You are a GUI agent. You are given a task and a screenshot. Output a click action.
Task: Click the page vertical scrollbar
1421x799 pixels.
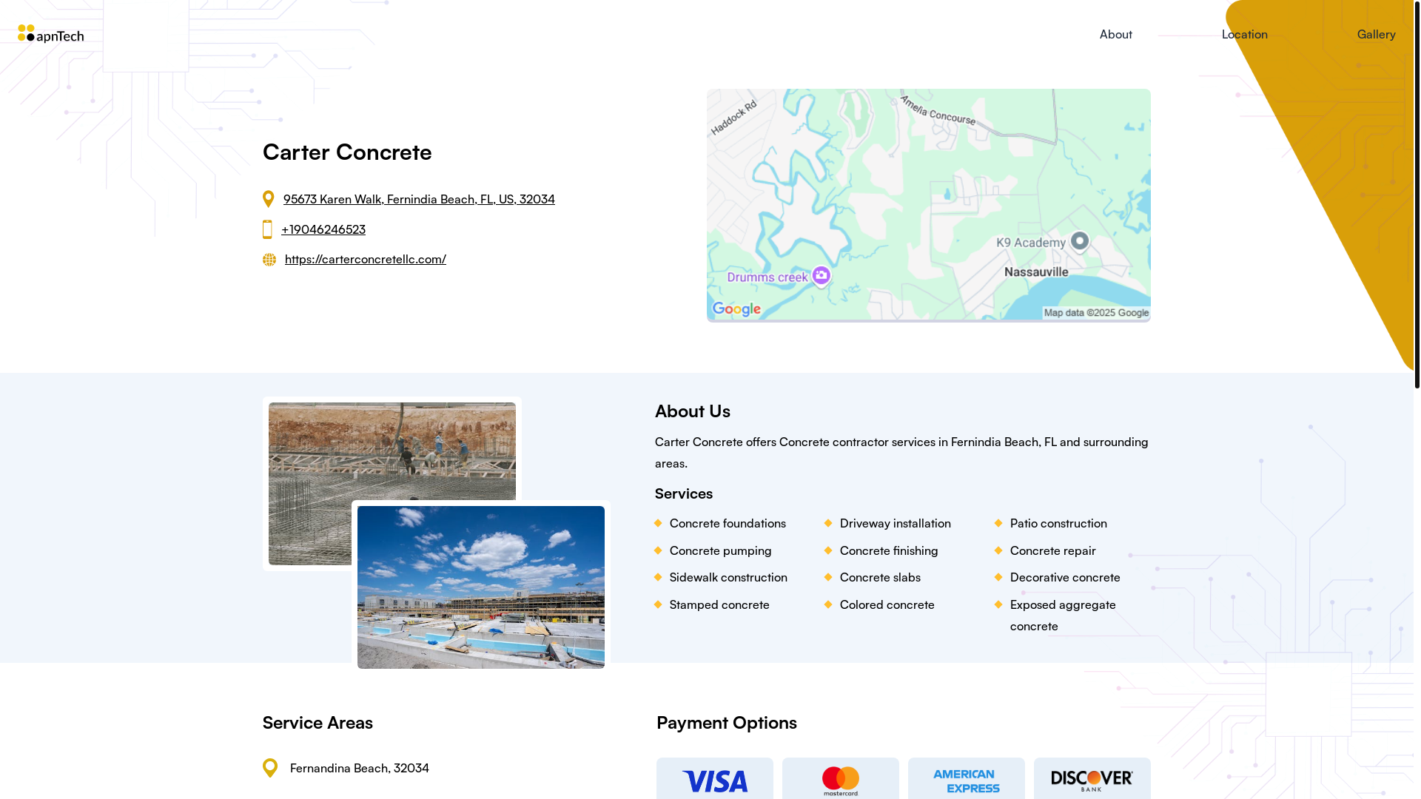click(x=1417, y=194)
